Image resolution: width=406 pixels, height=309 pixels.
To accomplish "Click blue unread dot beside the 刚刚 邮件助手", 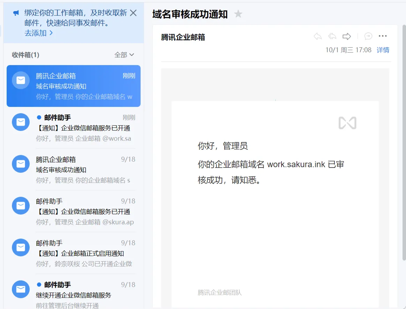I will (39, 117).
